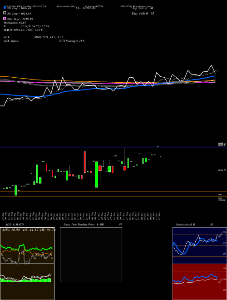Click the 'ADX & MACD' panel title

coord(15,225)
